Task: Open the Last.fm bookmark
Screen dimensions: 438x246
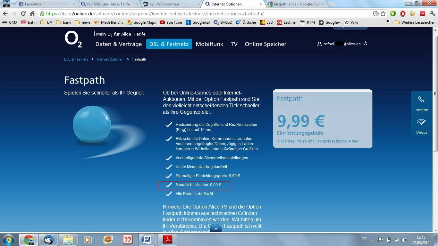Action: click(x=287, y=22)
